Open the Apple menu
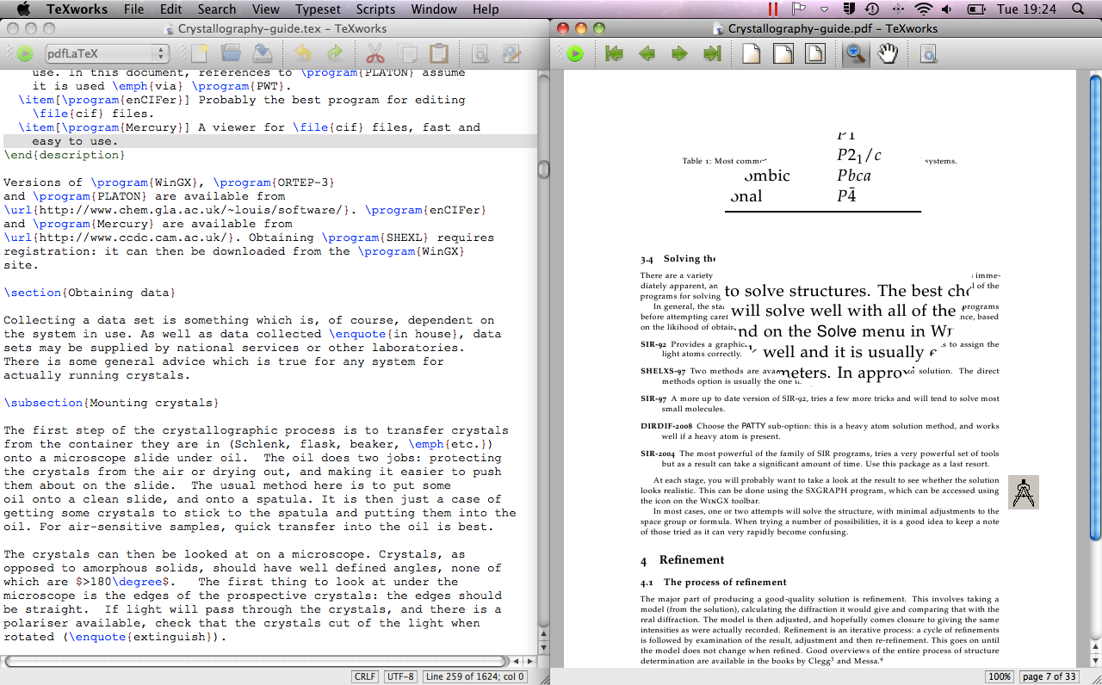The height and width of the screenshot is (685, 1102). (23, 9)
